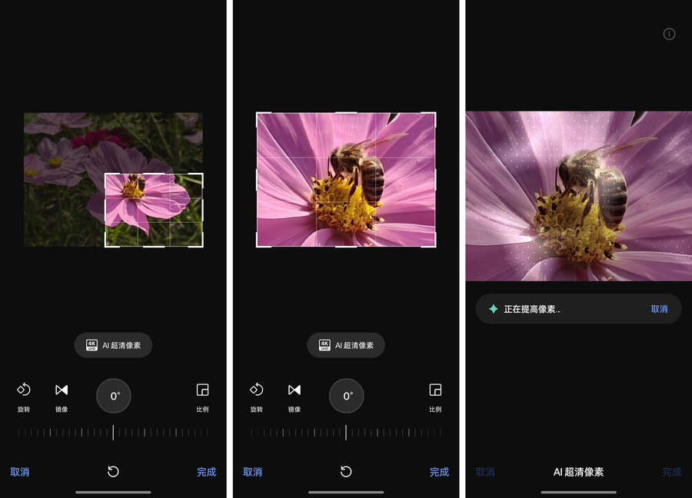The width and height of the screenshot is (692, 498).
Task: Tap the rotate (旋转) icon in middle screen
Action: [256, 390]
